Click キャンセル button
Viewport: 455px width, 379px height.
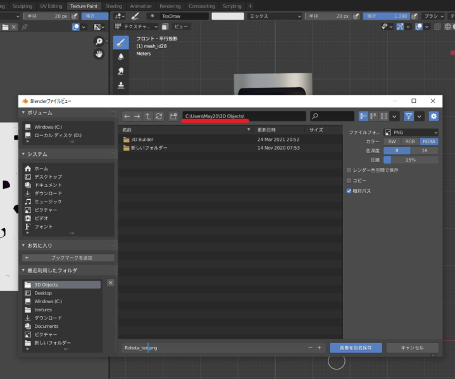pyautogui.click(x=413, y=347)
